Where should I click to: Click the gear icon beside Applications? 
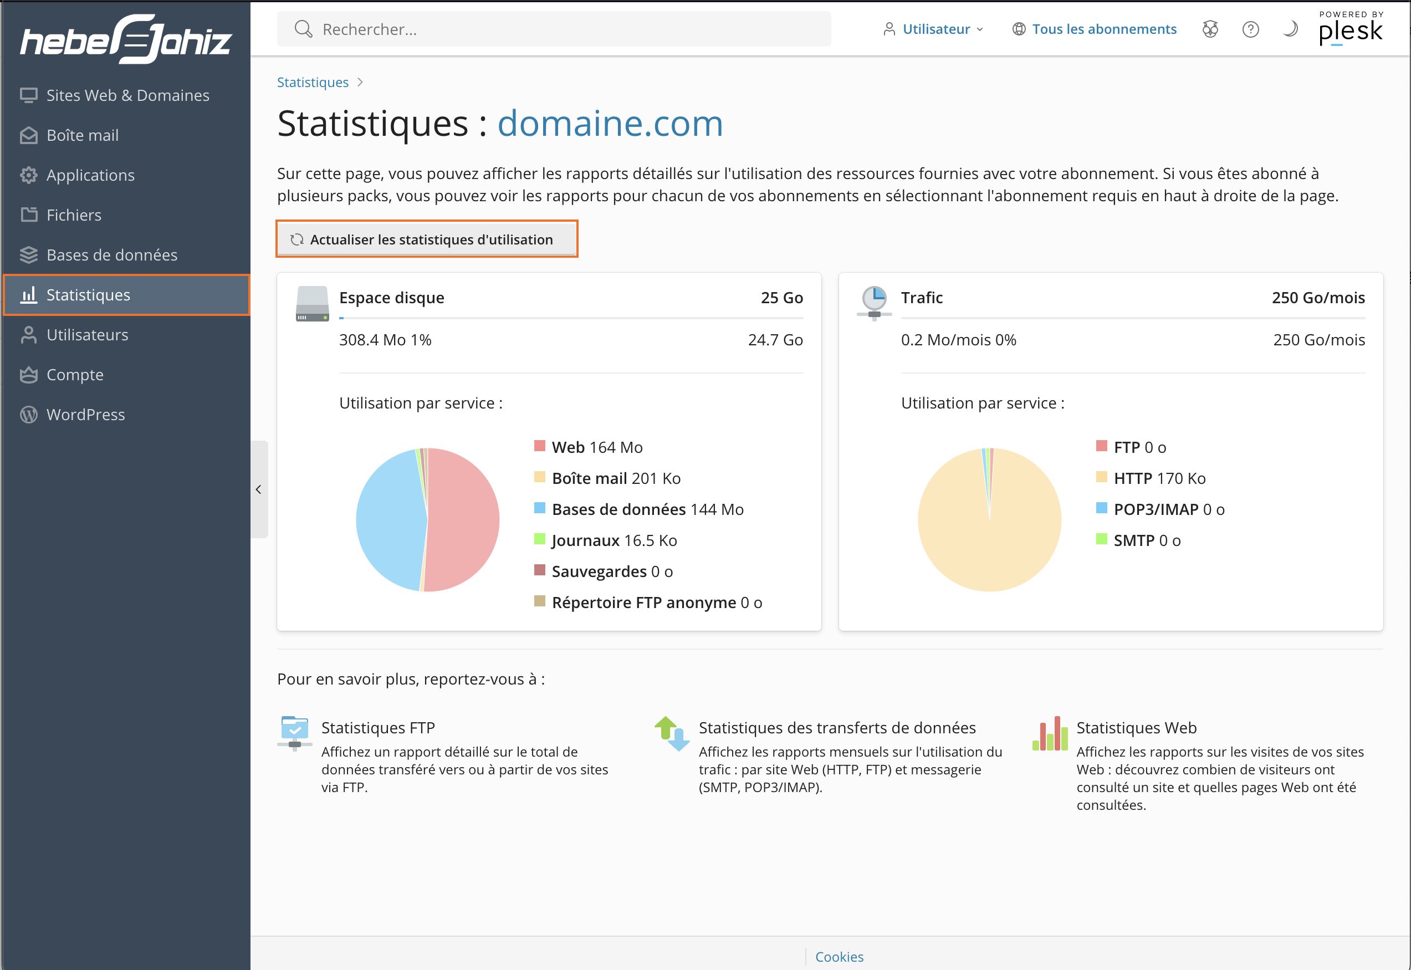tap(29, 175)
